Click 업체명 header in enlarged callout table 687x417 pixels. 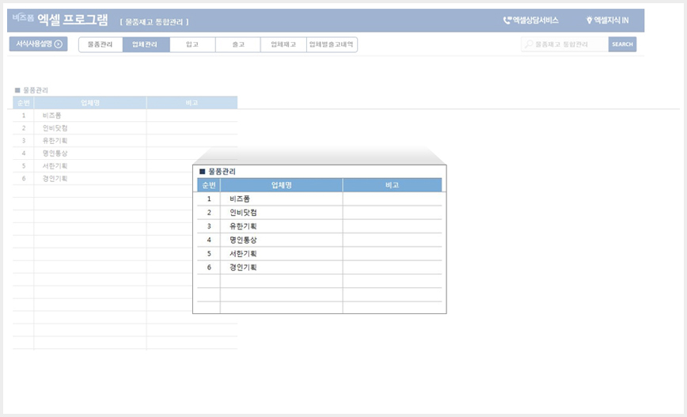(x=281, y=185)
